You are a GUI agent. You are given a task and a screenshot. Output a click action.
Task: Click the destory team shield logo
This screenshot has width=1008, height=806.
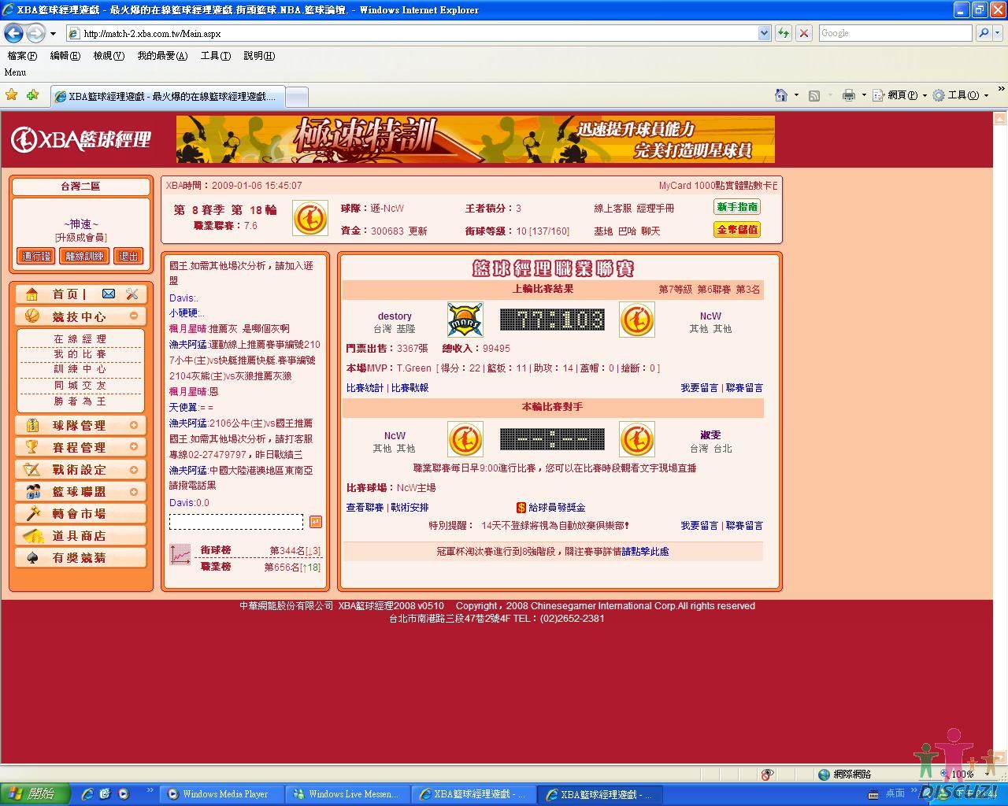pyautogui.click(x=465, y=320)
